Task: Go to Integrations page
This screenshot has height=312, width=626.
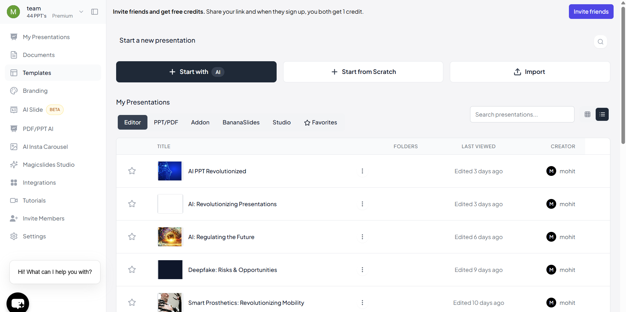Action: coord(39,183)
